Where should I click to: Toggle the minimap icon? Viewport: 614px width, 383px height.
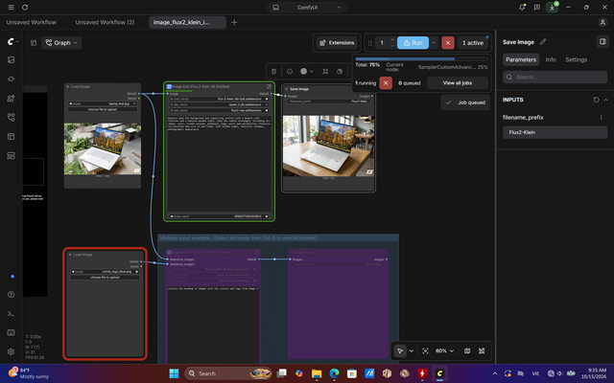click(x=467, y=351)
